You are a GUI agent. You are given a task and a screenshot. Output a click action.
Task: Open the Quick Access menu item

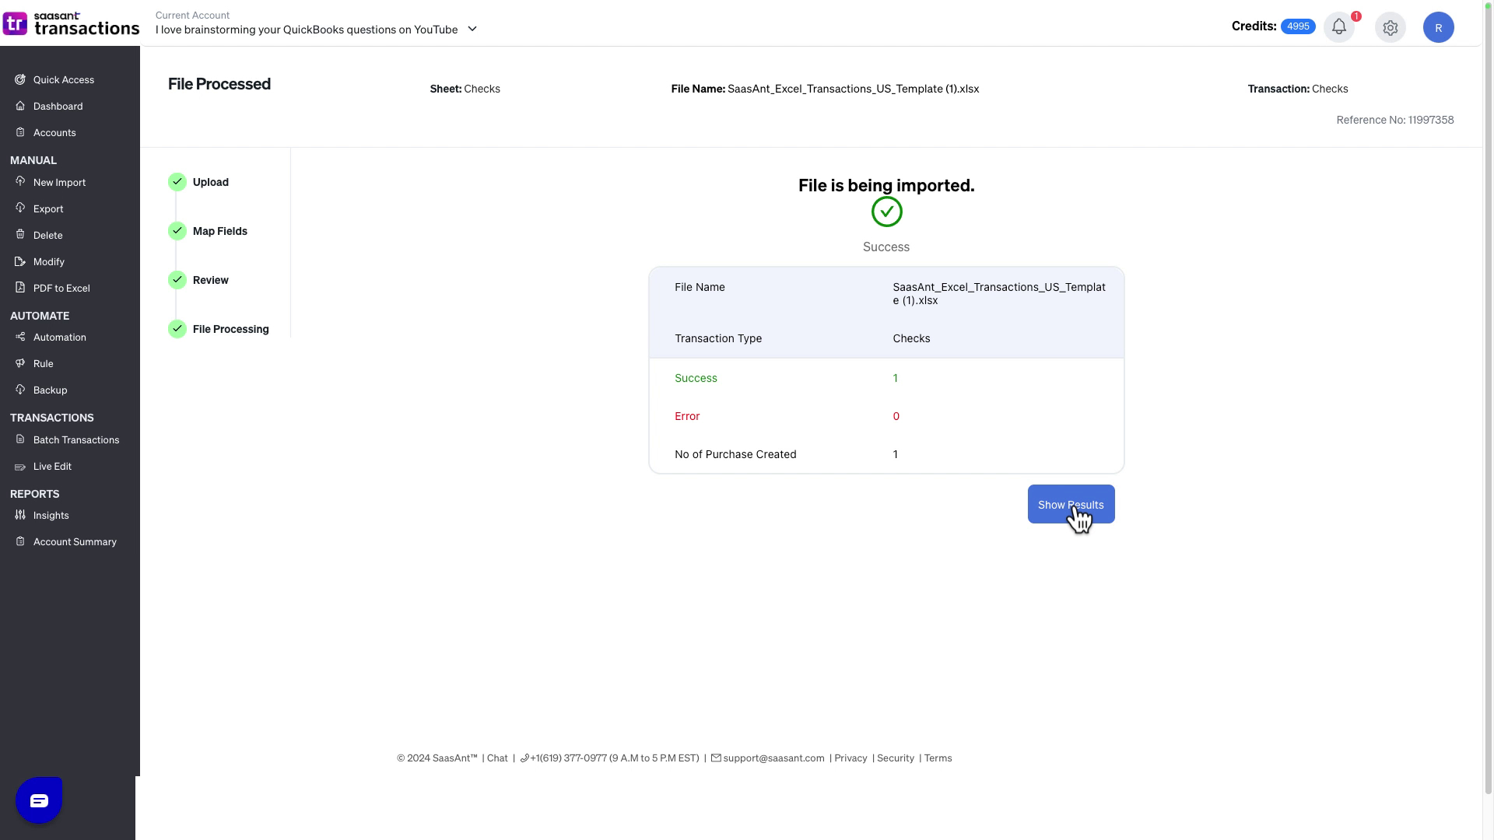coord(64,80)
